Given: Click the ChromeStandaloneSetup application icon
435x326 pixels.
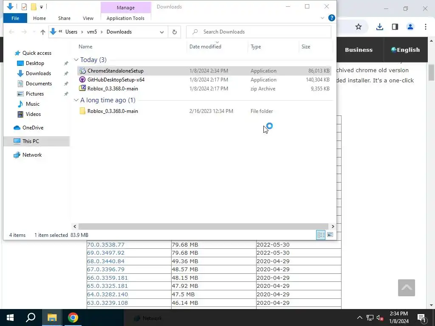Looking at the screenshot, I should click(x=82, y=71).
